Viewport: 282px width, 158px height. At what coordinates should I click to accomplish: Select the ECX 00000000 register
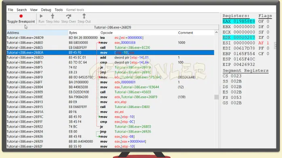click(x=239, y=32)
